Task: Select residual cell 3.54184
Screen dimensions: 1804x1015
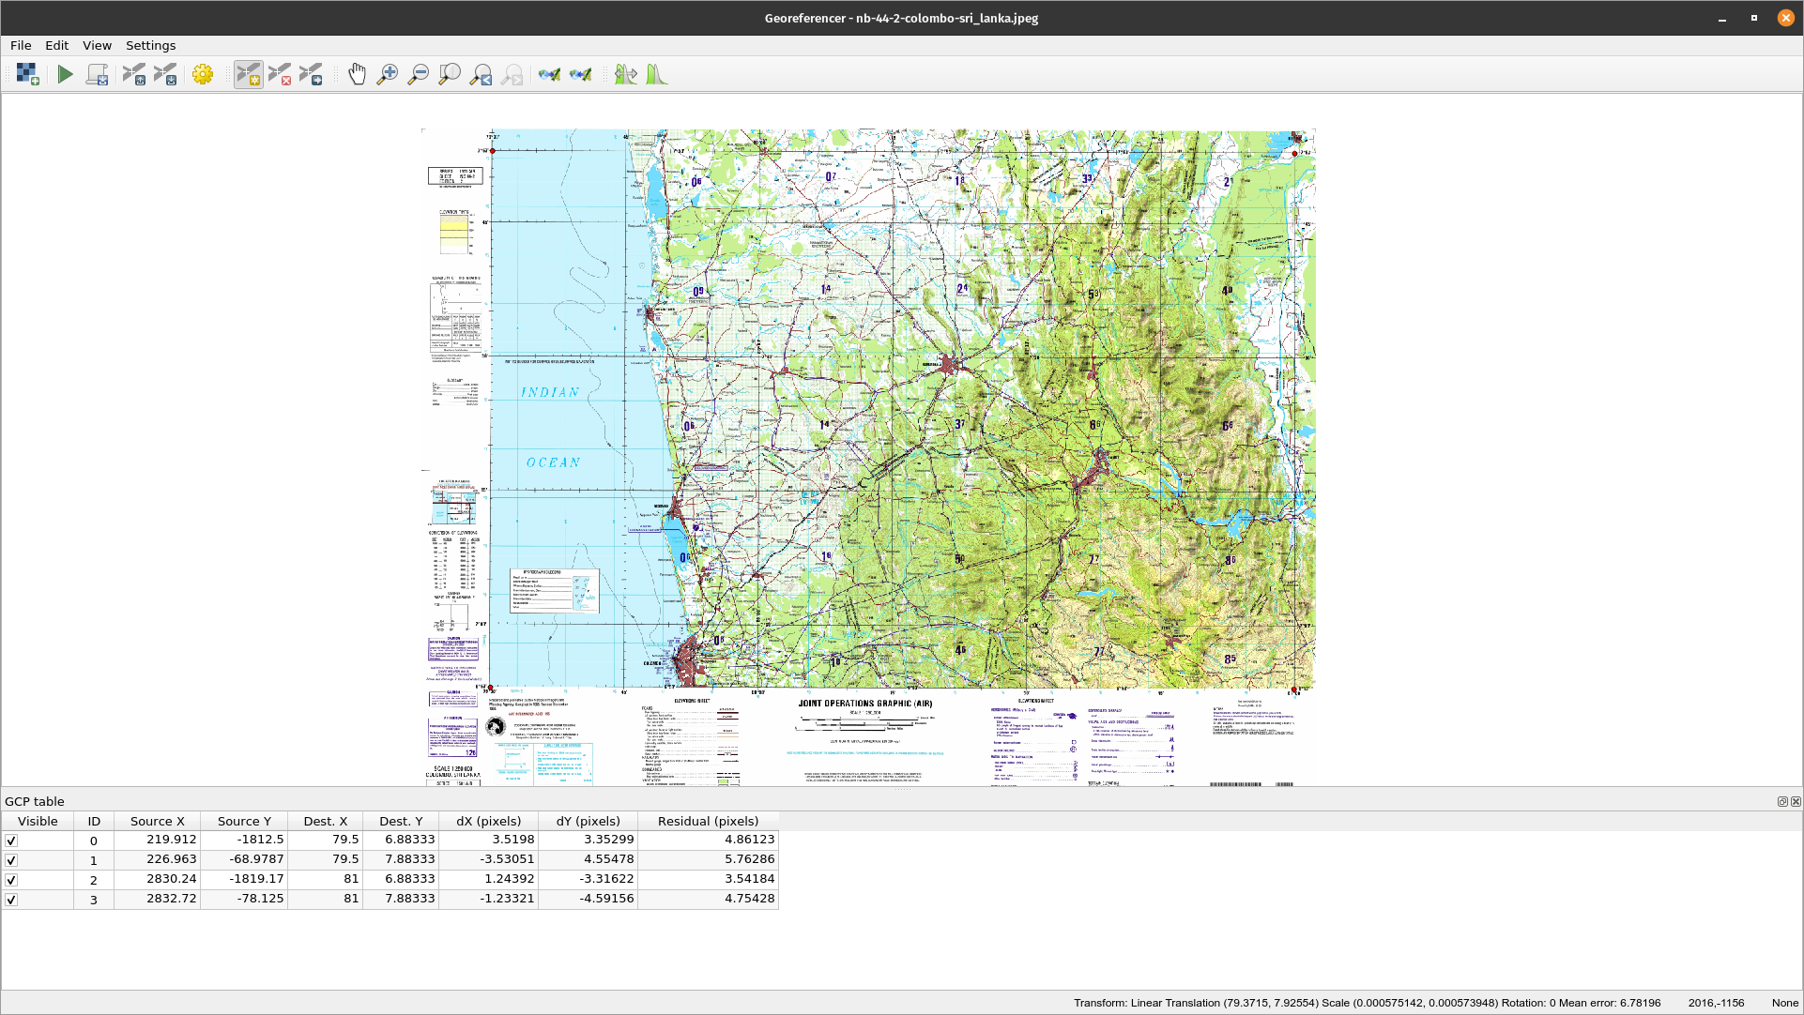Action: [x=708, y=880]
